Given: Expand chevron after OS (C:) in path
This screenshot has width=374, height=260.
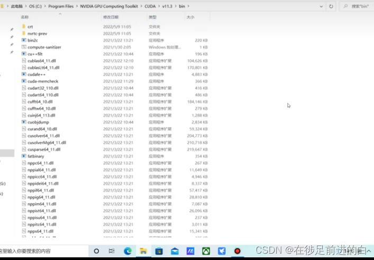Looking at the screenshot, I should click(45, 6).
